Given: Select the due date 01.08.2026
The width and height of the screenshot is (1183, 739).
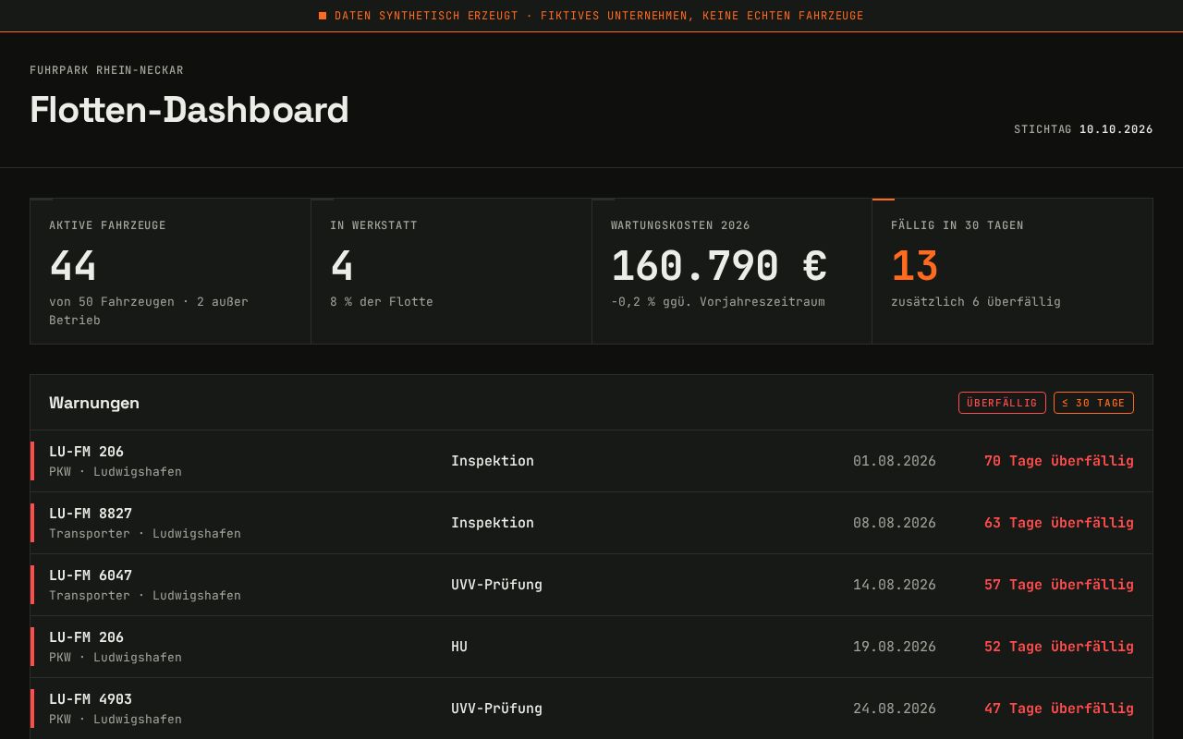Looking at the screenshot, I should pos(895,461).
